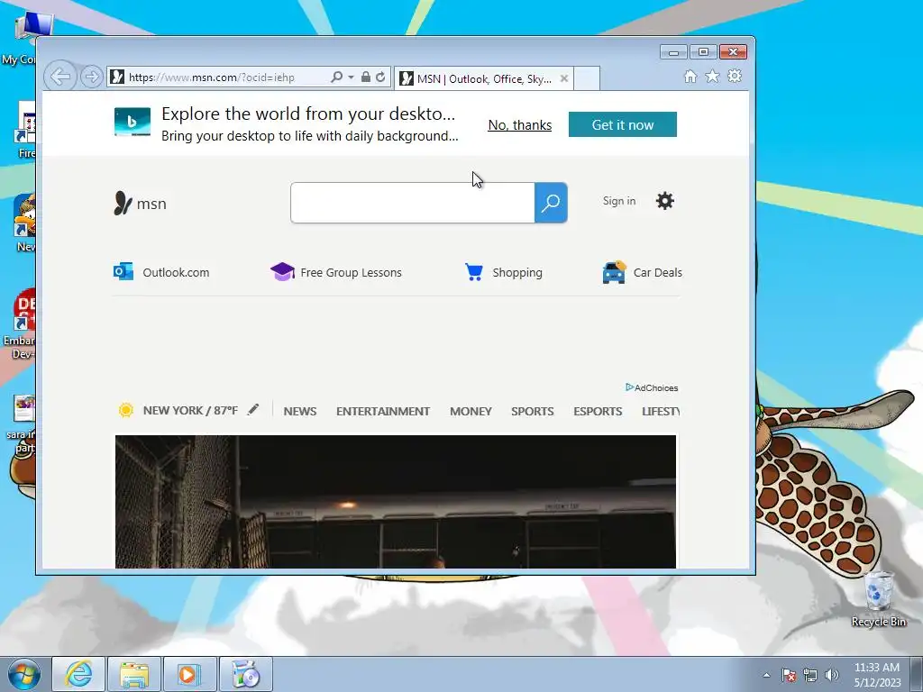Click the security lock icon in the address bar
The width and height of the screenshot is (923, 692).
pos(366,77)
